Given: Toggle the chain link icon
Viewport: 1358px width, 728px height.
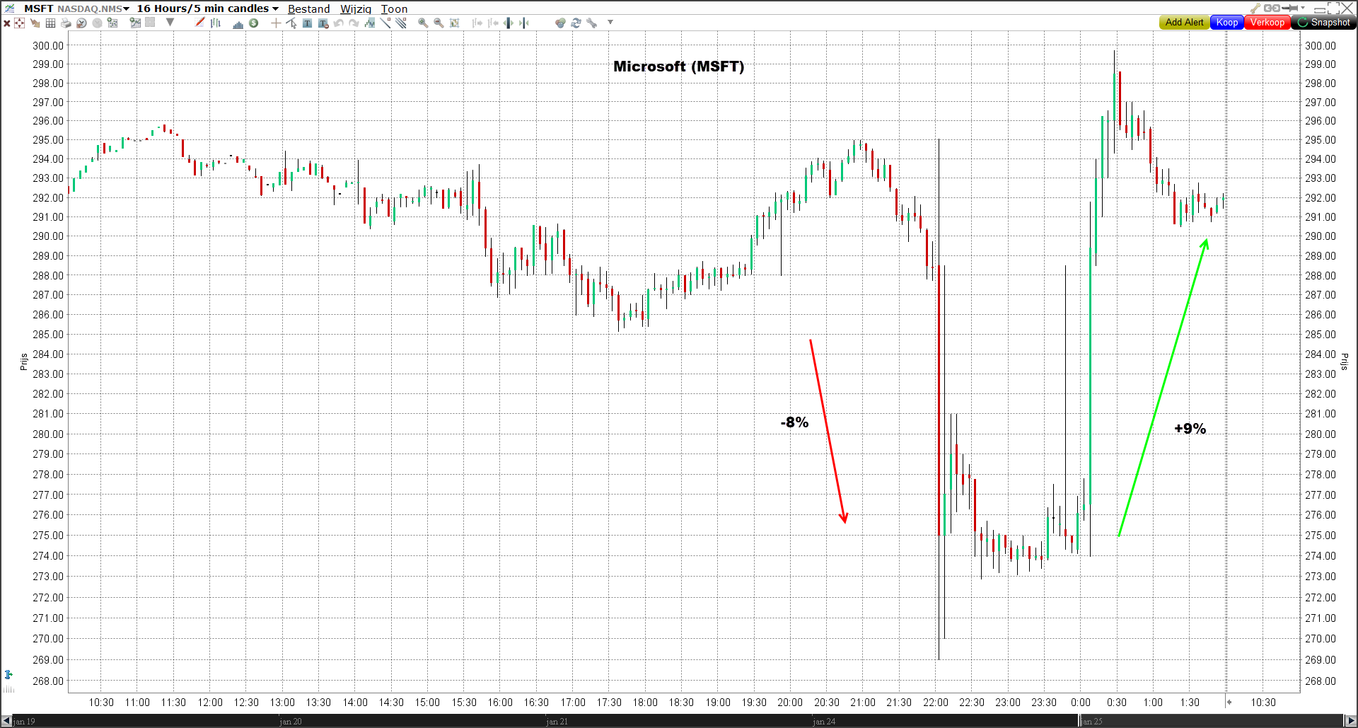Looking at the screenshot, I should 1272,8.
